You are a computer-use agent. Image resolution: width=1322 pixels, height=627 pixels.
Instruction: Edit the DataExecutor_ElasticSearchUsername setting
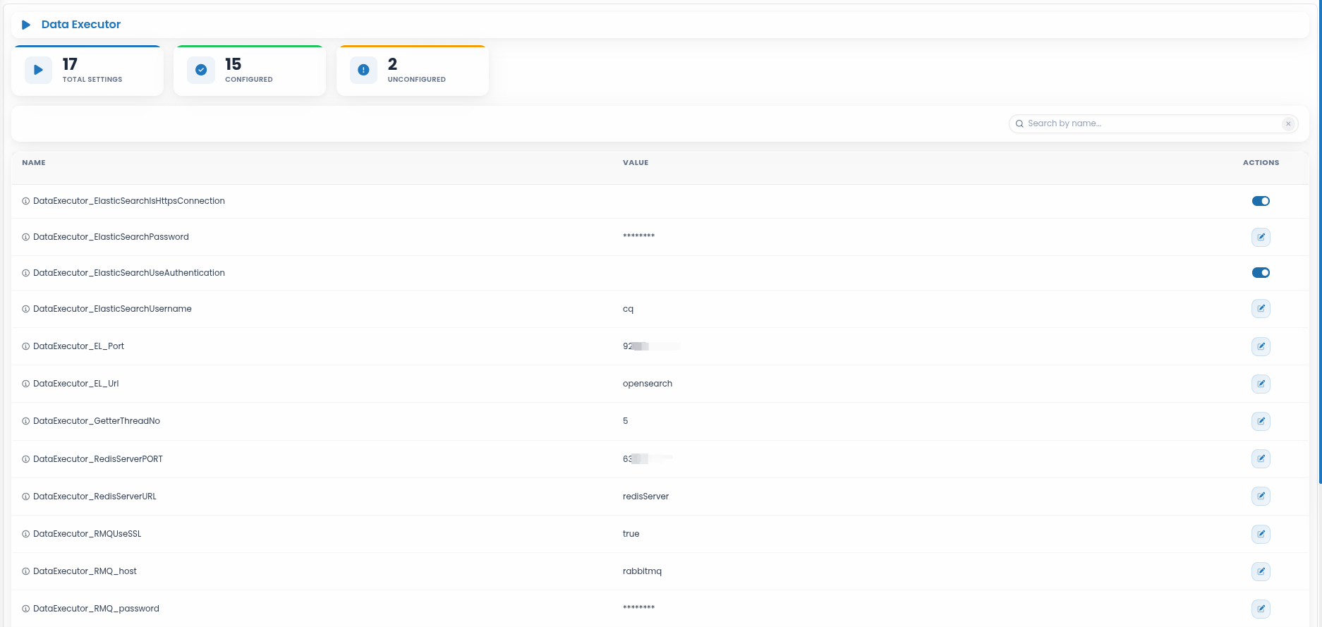point(1261,308)
